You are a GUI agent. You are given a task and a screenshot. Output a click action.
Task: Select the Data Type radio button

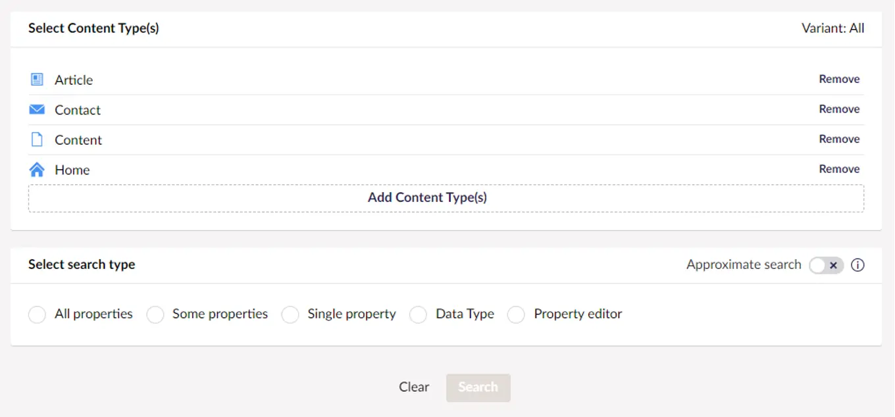point(419,314)
